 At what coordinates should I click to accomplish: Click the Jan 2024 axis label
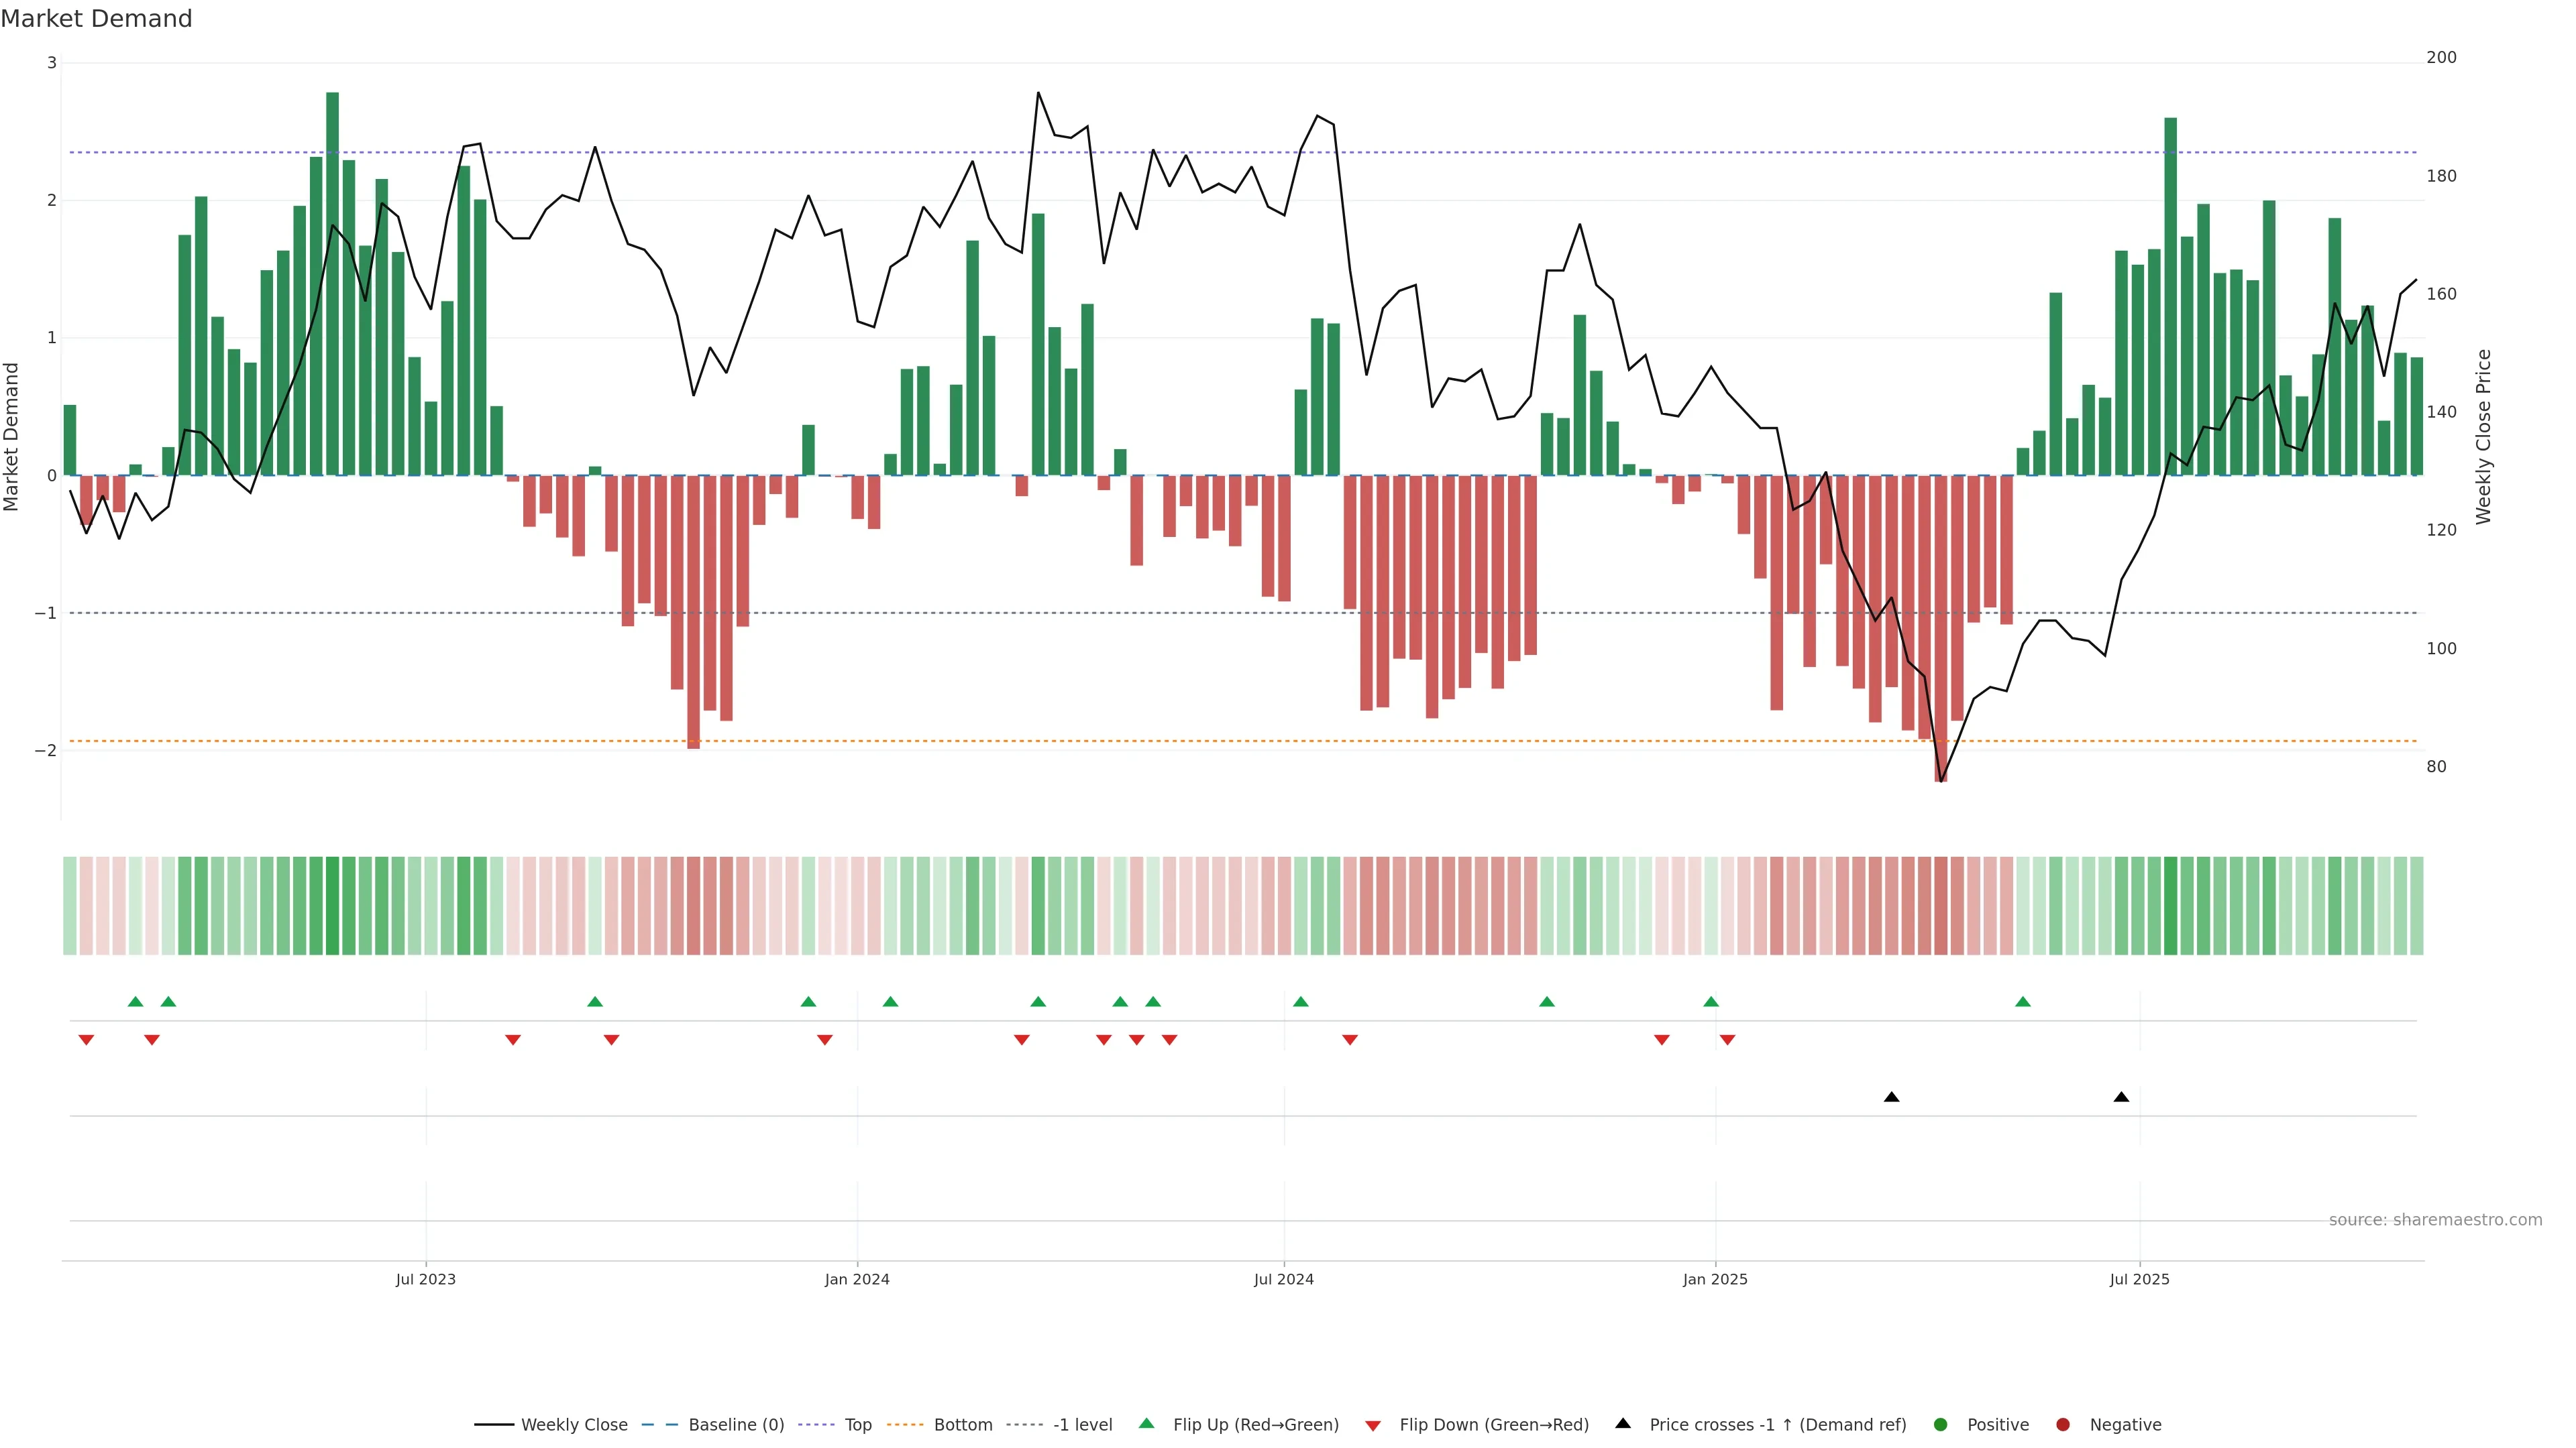point(857,1279)
